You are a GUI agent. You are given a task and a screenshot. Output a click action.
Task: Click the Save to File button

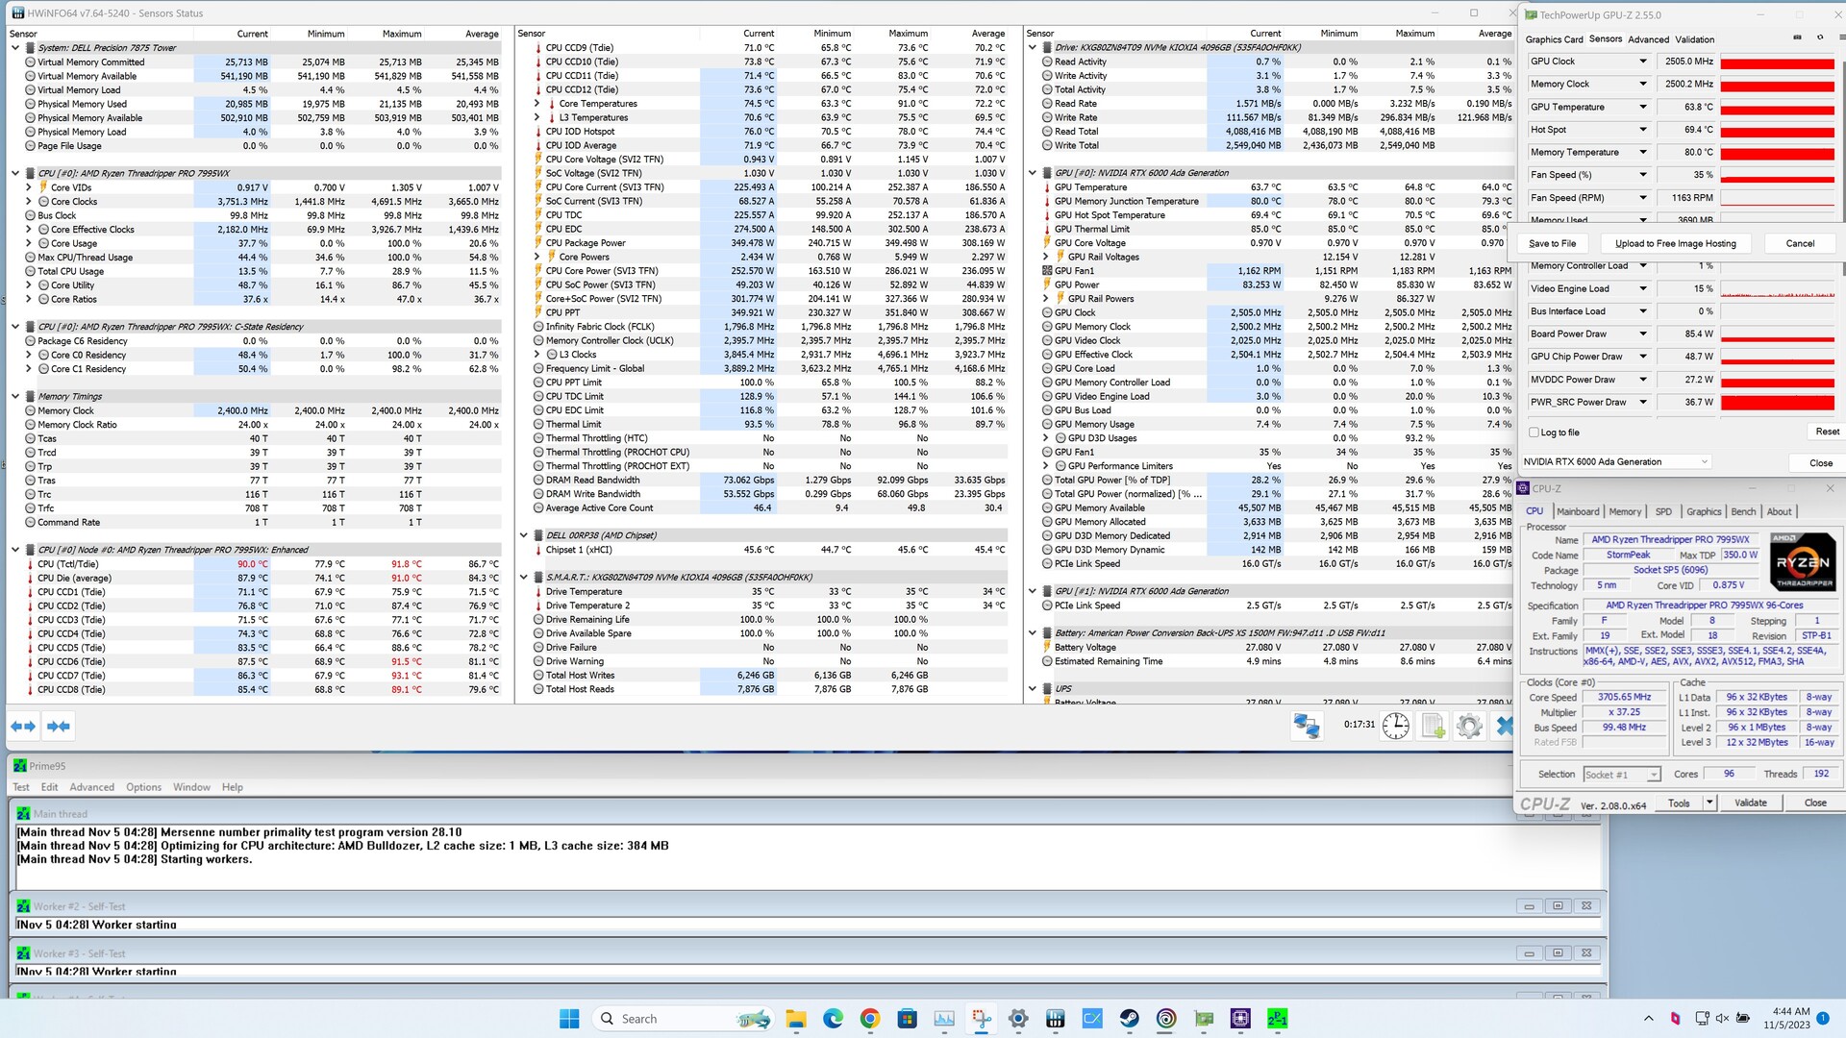pyautogui.click(x=1552, y=244)
